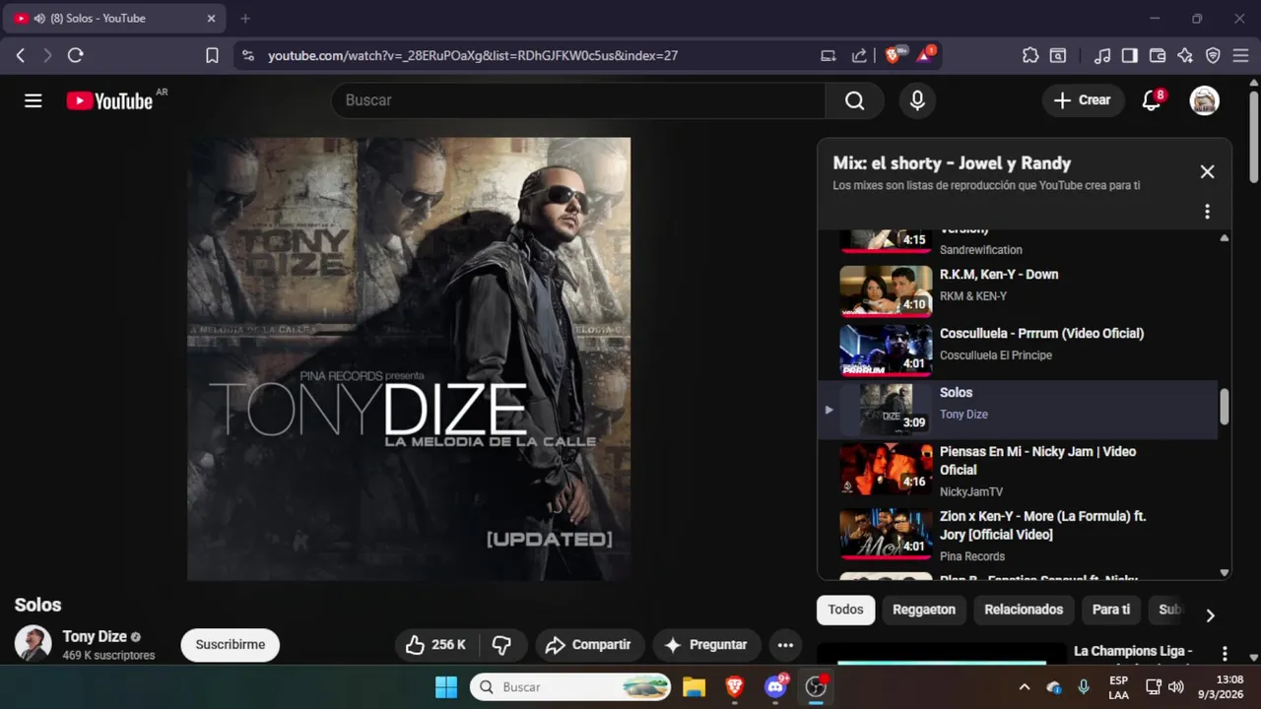This screenshot has height=709, width=1261.
Task: Open Tony Dize channel avatar
Action: (x=33, y=643)
